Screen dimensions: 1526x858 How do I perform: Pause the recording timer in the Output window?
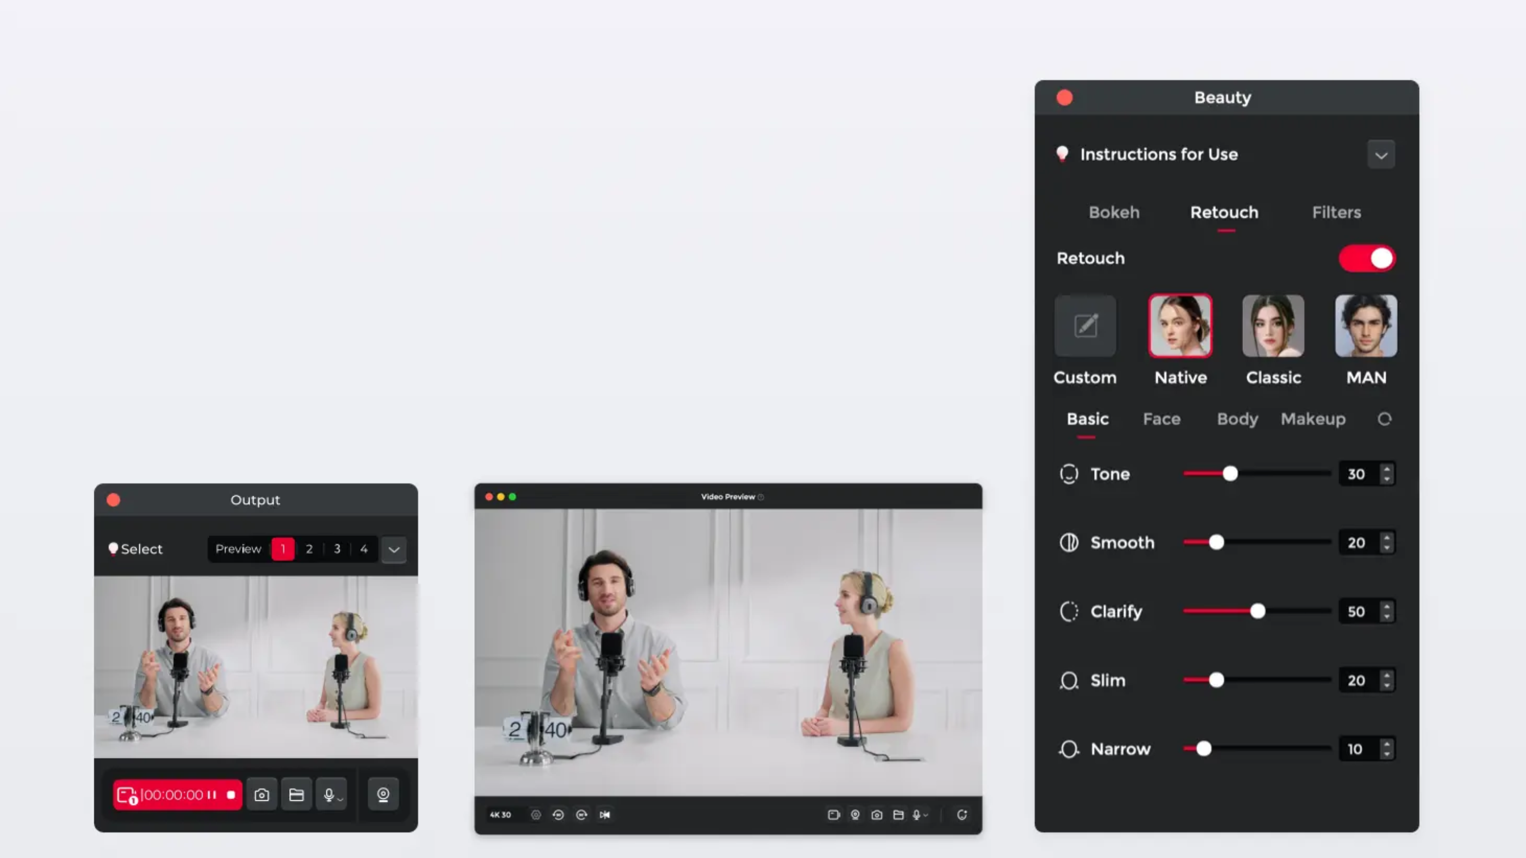click(212, 794)
